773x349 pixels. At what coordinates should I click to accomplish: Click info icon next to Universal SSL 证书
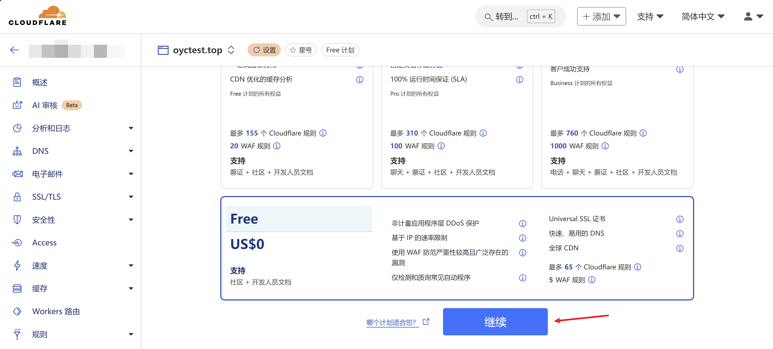coord(679,219)
